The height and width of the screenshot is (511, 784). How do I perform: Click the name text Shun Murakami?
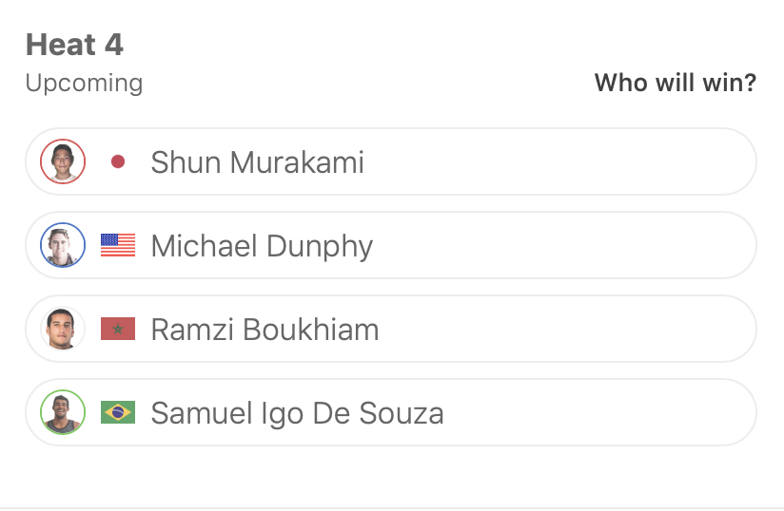tap(257, 162)
